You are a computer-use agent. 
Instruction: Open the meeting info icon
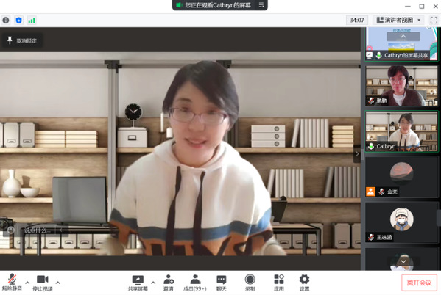click(x=6, y=21)
